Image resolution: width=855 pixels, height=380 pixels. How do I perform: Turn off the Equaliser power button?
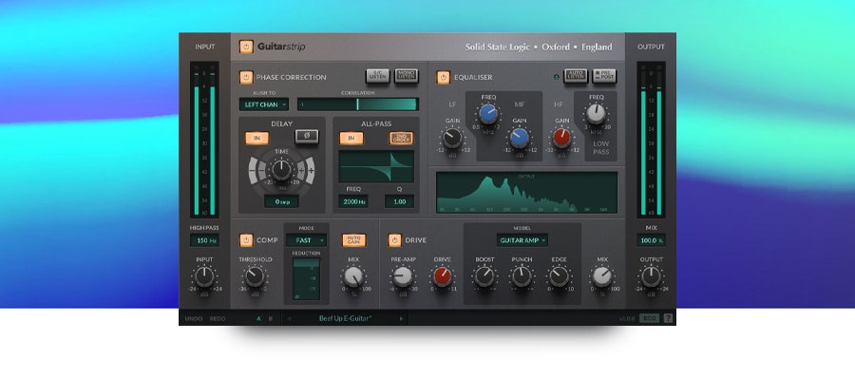coord(443,77)
